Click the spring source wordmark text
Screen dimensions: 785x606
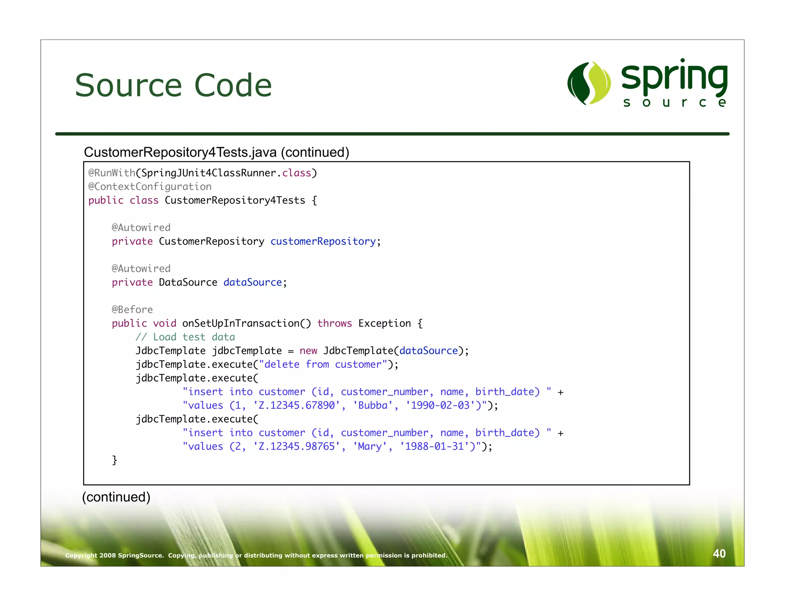coord(674,83)
